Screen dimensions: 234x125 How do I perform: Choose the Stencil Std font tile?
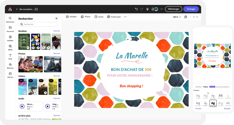point(220,96)
